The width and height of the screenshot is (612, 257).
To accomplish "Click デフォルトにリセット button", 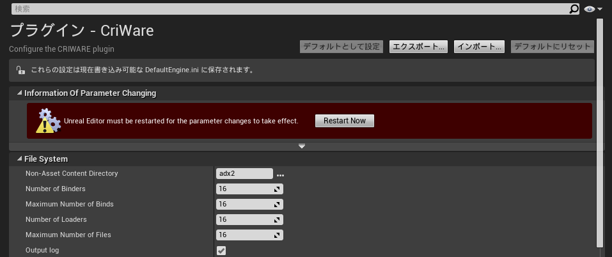I will [553, 47].
